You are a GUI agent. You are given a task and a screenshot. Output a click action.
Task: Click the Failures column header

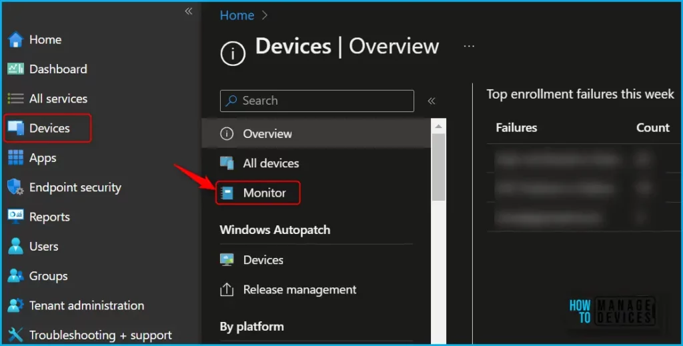(x=516, y=127)
